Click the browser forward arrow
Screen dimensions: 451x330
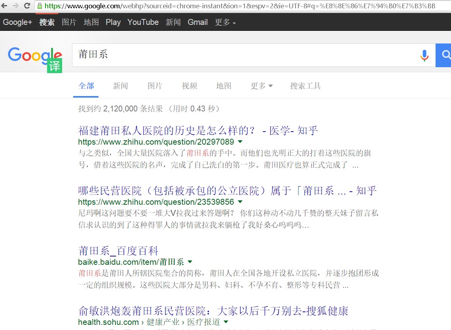coord(16,6)
